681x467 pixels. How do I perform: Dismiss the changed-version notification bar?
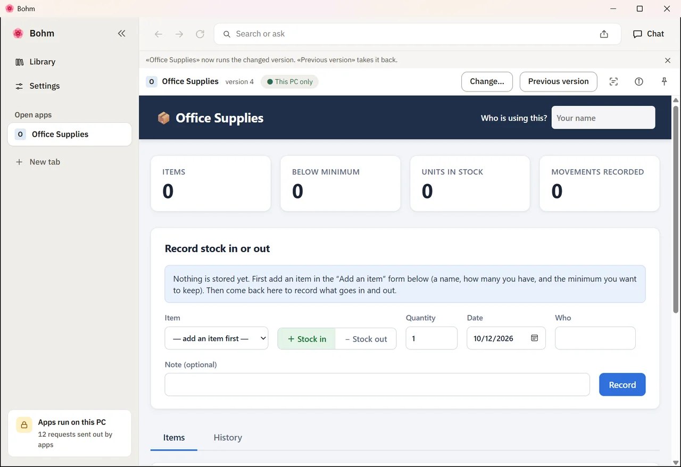click(x=668, y=60)
